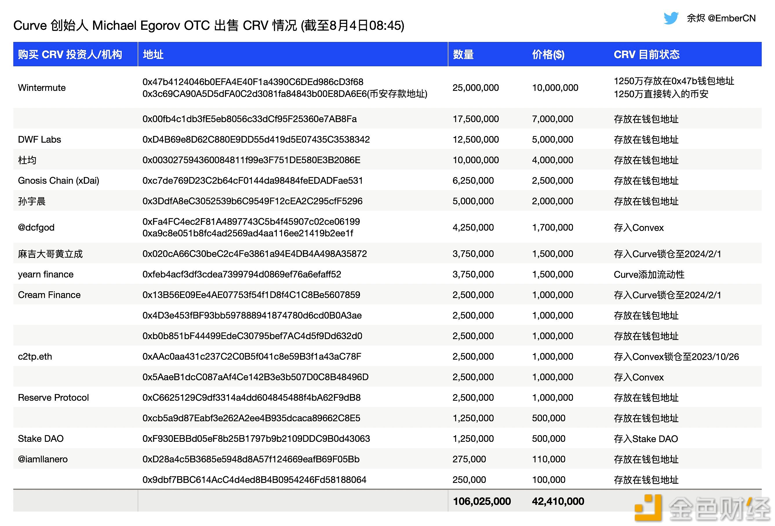The width and height of the screenshot is (775, 526).
Task: Click the Reserve Protocol address starting 0xC6625129
Action: click(252, 398)
